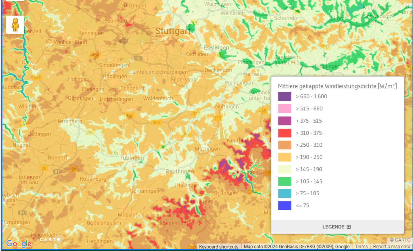Click the white CARTO logo beside Google logo
This screenshot has width=413, height=251.
pyautogui.click(x=50, y=239)
